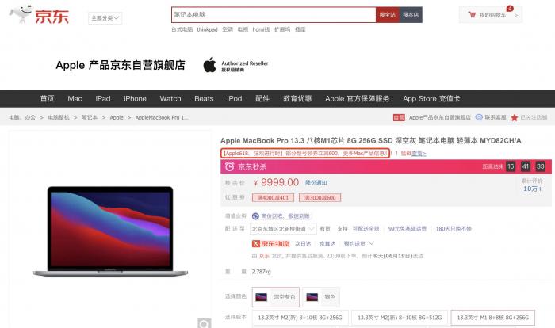Open the iPod store tab
Image resolution: width=555 pixels, height=328 pixels.
pos(235,99)
